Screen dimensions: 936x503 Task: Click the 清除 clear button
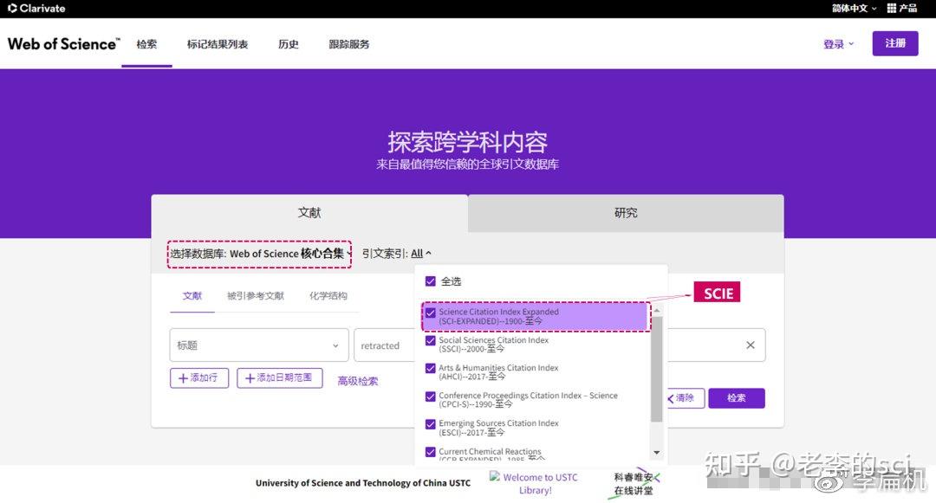tap(686, 397)
